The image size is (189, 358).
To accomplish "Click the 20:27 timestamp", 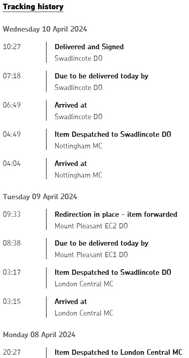I will (x=12, y=352).
